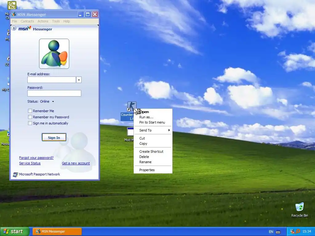
Task: Click the MSN buddy display picture
Action: (54, 54)
